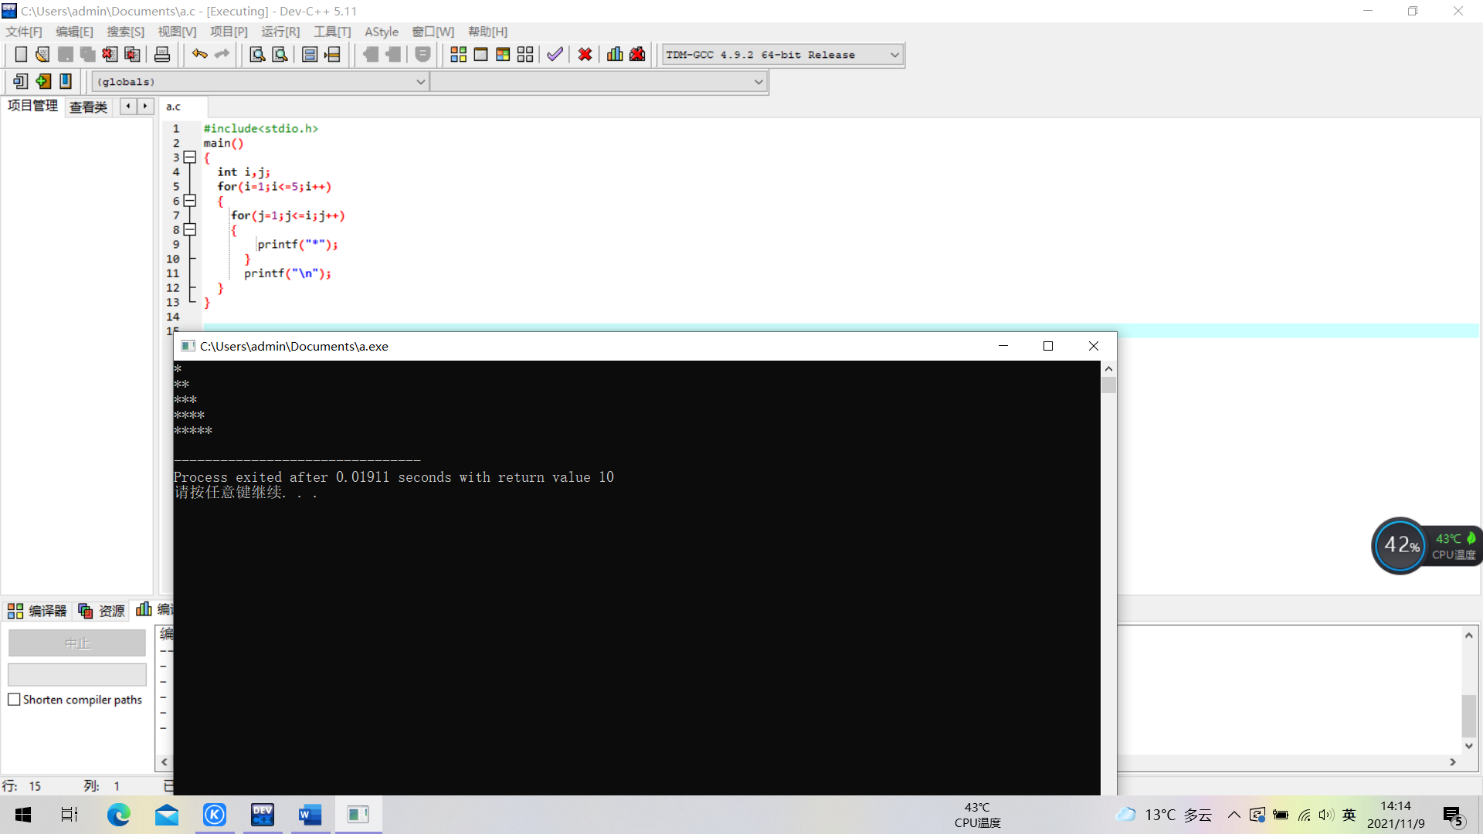
Task: Click the Compile (four colored squares) icon
Action: (458, 55)
